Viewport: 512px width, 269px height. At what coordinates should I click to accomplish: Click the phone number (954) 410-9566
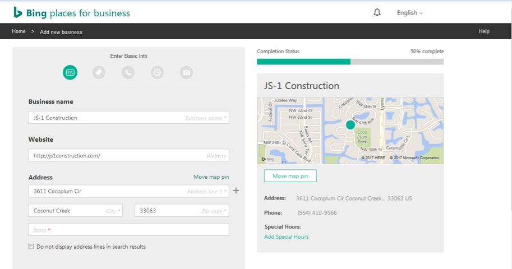pyautogui.click(x=317, y=213)
